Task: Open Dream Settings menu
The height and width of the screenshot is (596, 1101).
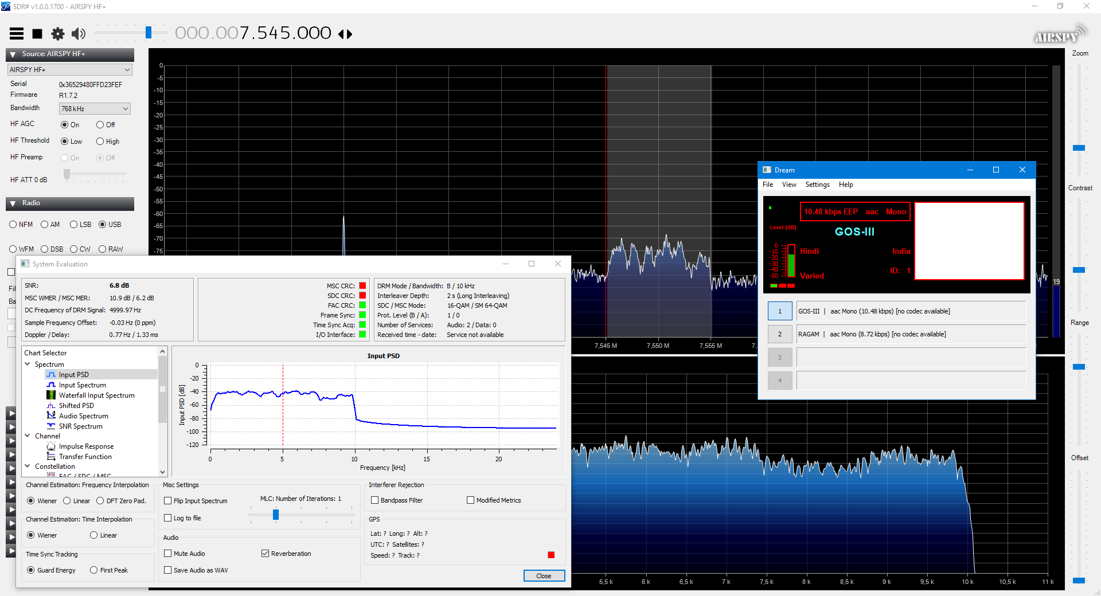Action: [x=817, y=185]
